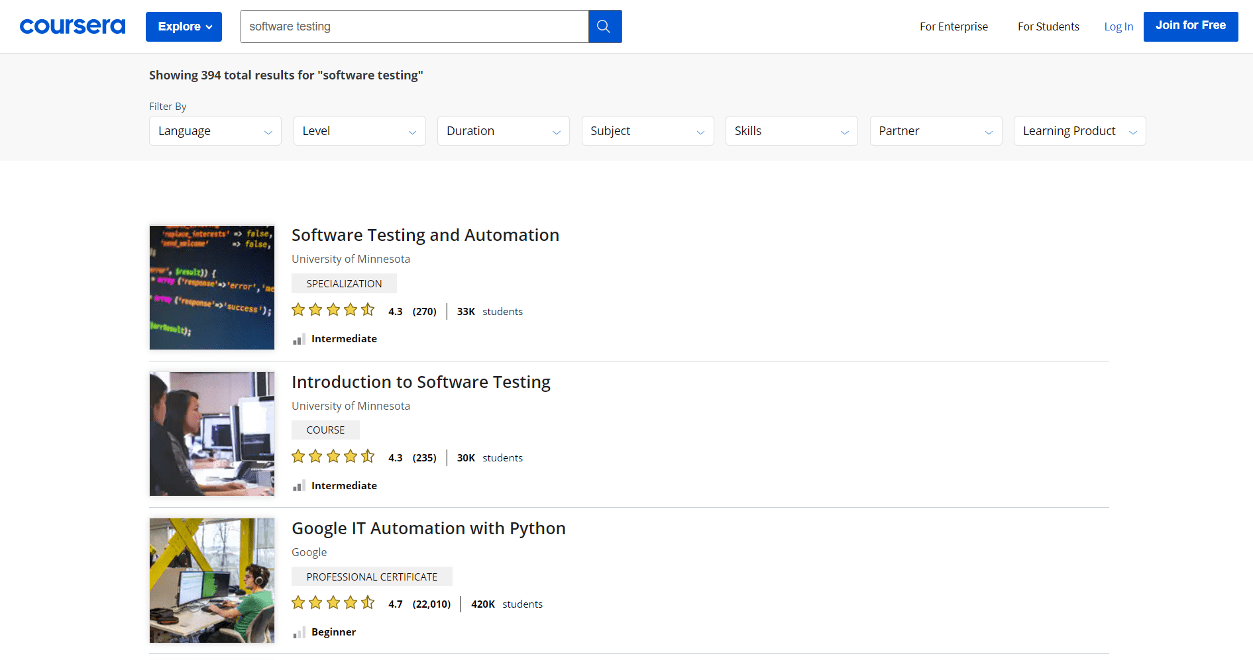
Task: Click the Google partner name
Action: (309, 552)
